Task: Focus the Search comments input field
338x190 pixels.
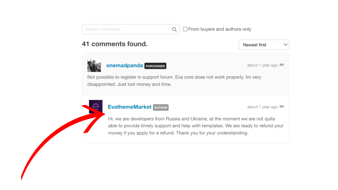Action: 127,29
